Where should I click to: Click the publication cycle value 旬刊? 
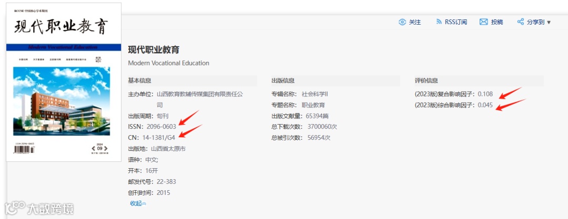(163, 116)
